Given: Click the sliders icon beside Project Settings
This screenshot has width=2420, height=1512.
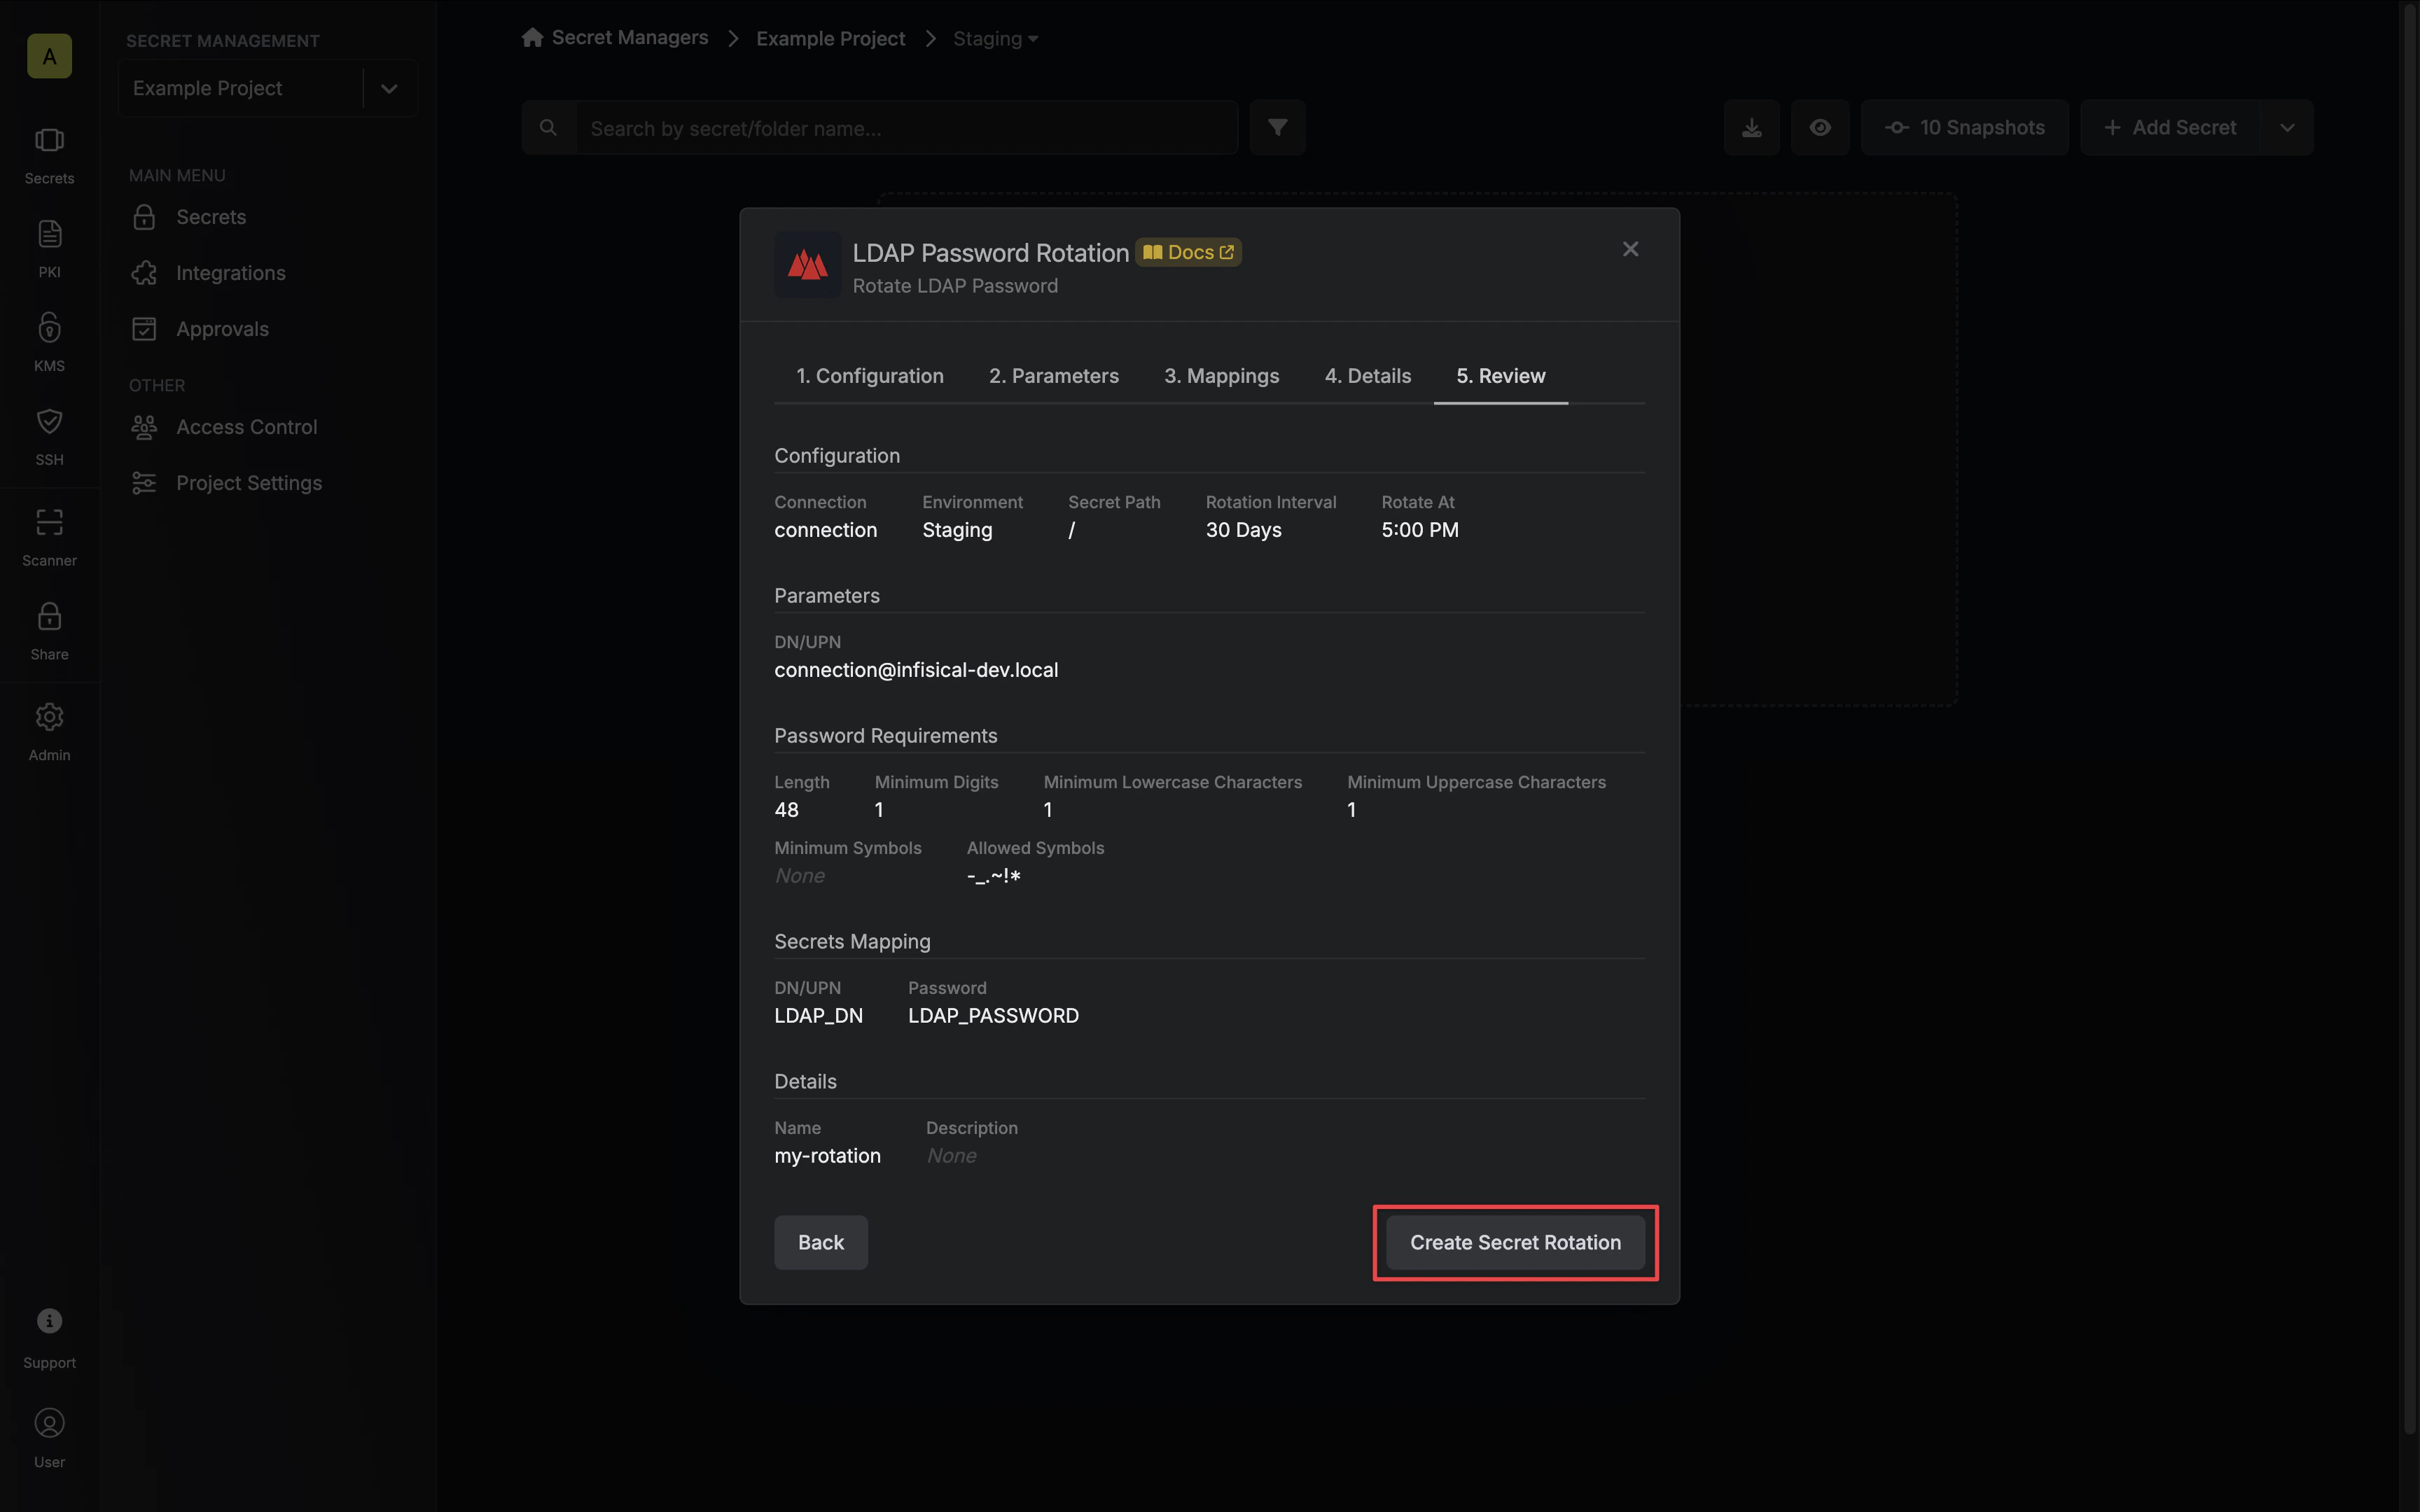Looking at the screenshot, I should [x=144, y=483].
